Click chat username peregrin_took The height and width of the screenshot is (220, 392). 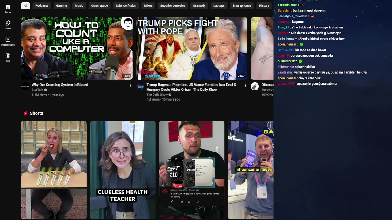pos(288,5)
